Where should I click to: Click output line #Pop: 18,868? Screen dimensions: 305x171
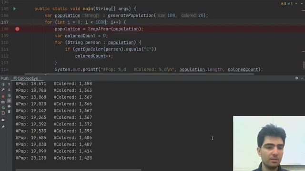[31, 97]
